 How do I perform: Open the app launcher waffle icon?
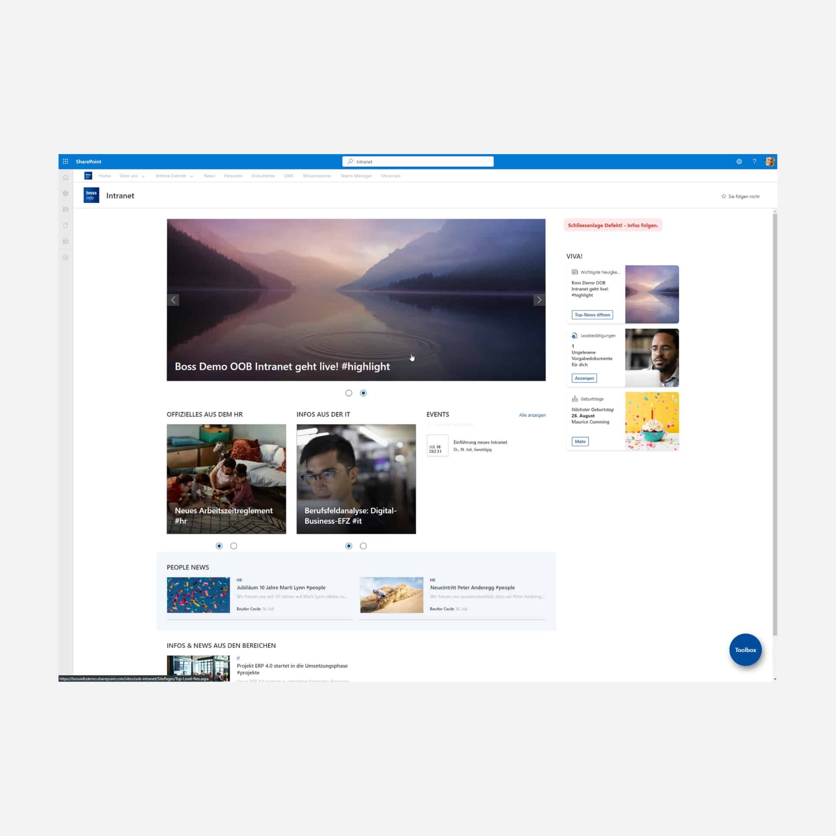(65, 162)
